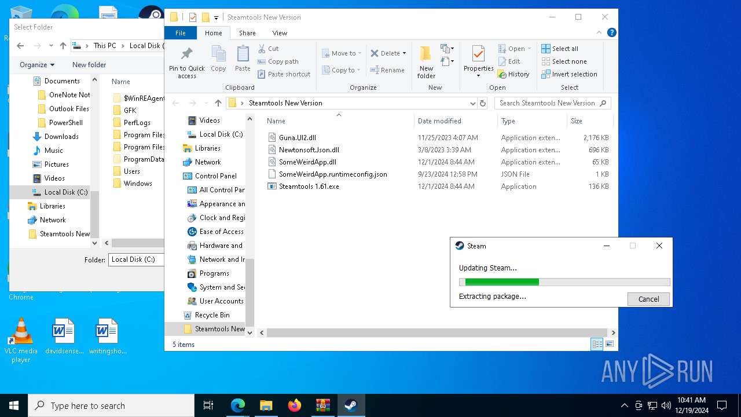This screenshot has height=417, width=741.
Task: Switch to the View ribbon tab
Action: coord(280,33)
